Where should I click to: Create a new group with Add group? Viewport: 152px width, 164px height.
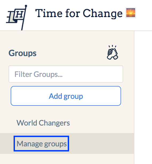click(x=66, y=96)
